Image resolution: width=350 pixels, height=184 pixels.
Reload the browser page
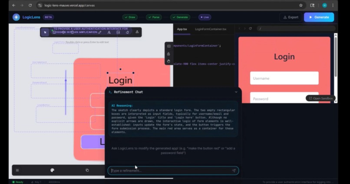(x=30, y=5)
